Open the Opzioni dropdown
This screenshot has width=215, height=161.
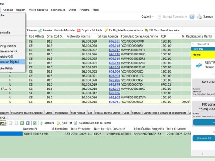tap(147, 16)
